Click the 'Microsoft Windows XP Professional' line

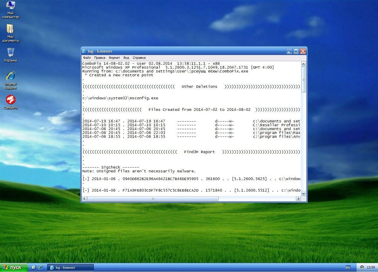click(x=178, y=67)
